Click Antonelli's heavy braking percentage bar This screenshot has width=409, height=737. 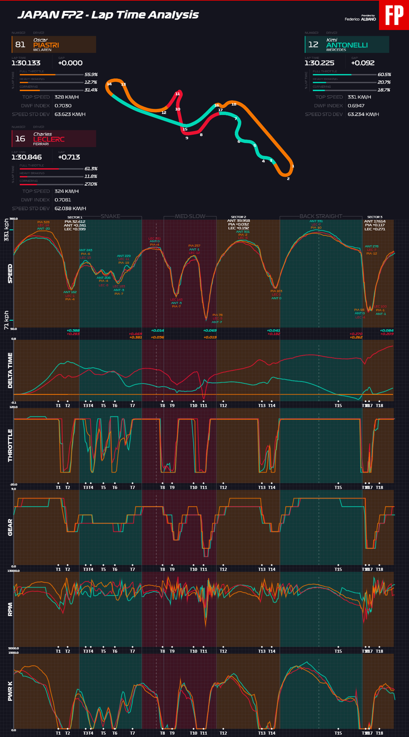(x=345, y=82)
